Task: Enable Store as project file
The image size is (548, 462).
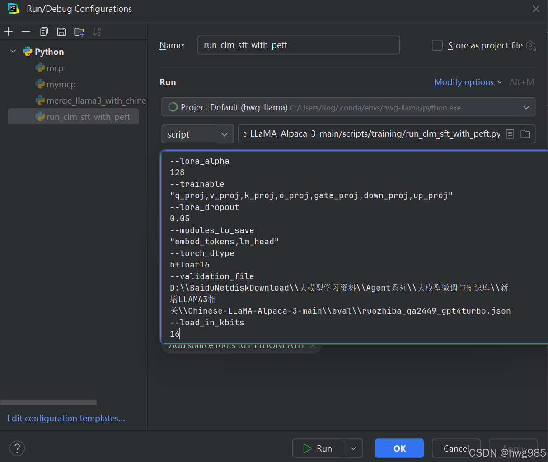Action: [x=437, y=45]
